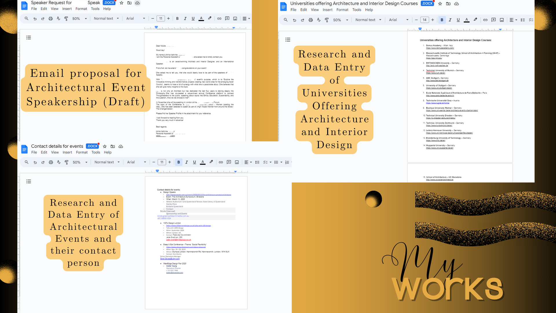Click paint format icon in Contact details toolbar
556x313 pixels.
point(67,162)
